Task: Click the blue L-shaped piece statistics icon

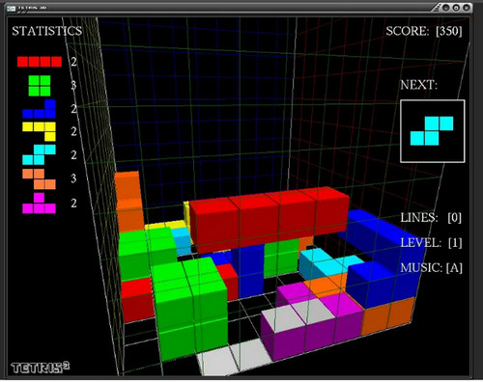Action: click(39, 109)
